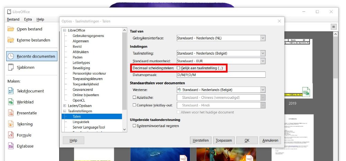The height and width of the screenshot is (161, 346).
Task: Enable Gelijk aan taalinstelling checkbox
Action: point(179,68)
